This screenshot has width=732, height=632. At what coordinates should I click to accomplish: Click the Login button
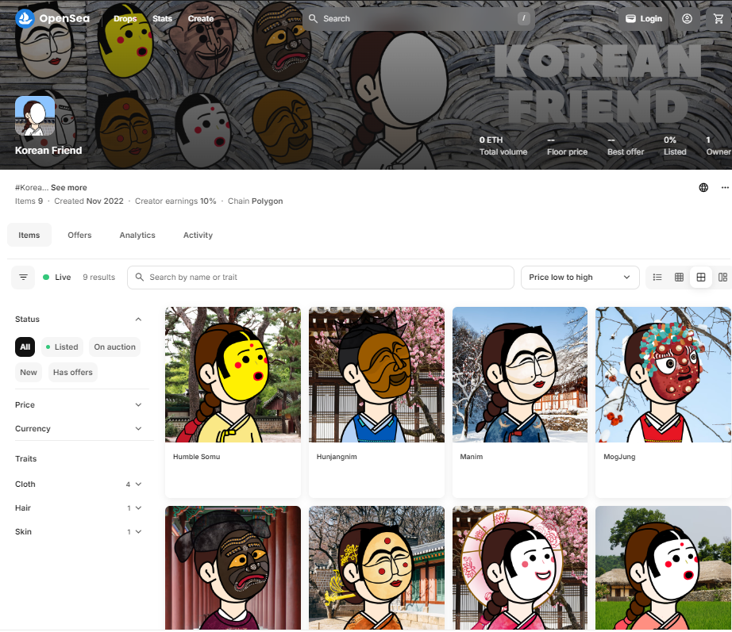click(x=643, y=18)
